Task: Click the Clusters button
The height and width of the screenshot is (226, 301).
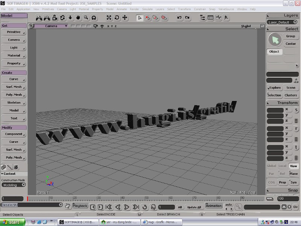Action: click(x=291, y=95)
